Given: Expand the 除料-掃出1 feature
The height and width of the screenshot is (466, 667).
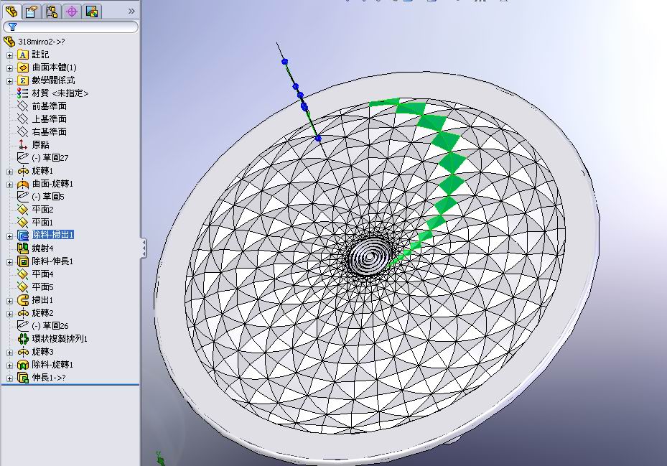Looking at the screenshot, I should (10, 236).
